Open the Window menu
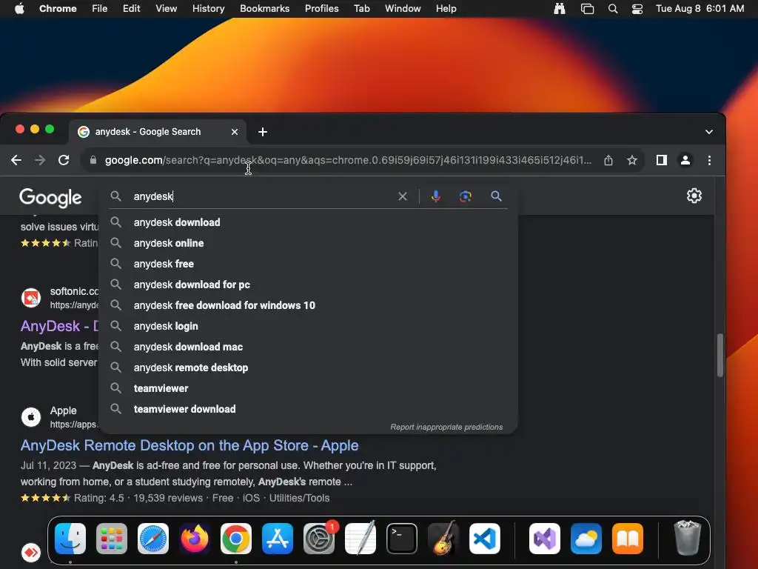 tap(403, 8)
